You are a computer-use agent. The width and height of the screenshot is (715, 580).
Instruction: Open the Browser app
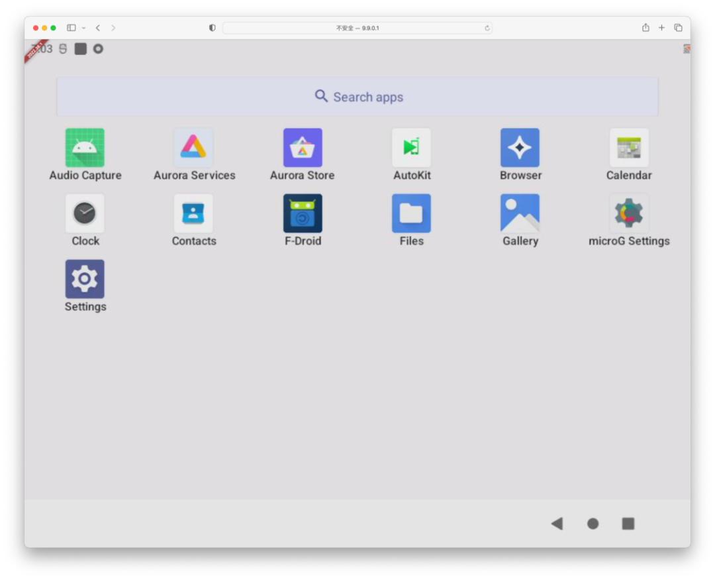coord(520,148)
